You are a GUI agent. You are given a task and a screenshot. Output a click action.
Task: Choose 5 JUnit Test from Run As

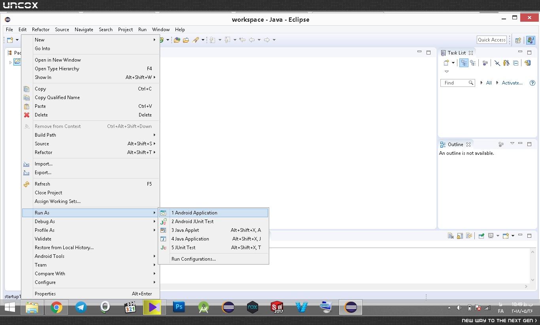(213, 248)
